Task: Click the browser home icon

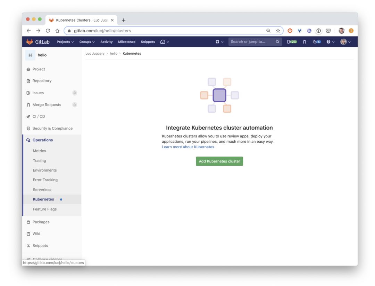Action: (57, 31)
